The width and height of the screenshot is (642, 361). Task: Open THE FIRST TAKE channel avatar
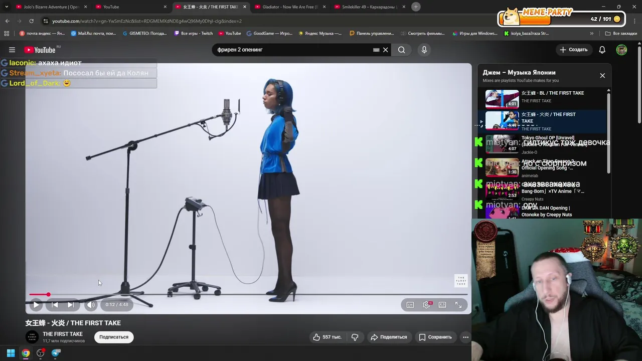pos(32,337)
